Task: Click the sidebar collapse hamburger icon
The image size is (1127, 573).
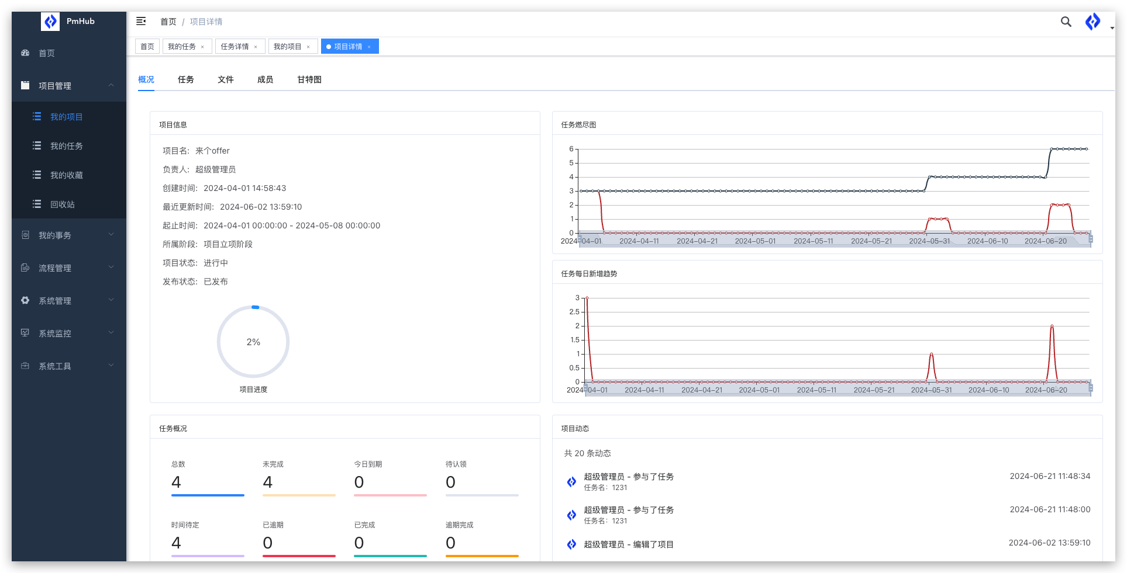Action: tap(141, 22)
